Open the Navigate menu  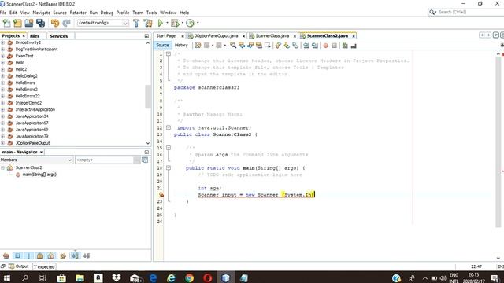(42, 13)
